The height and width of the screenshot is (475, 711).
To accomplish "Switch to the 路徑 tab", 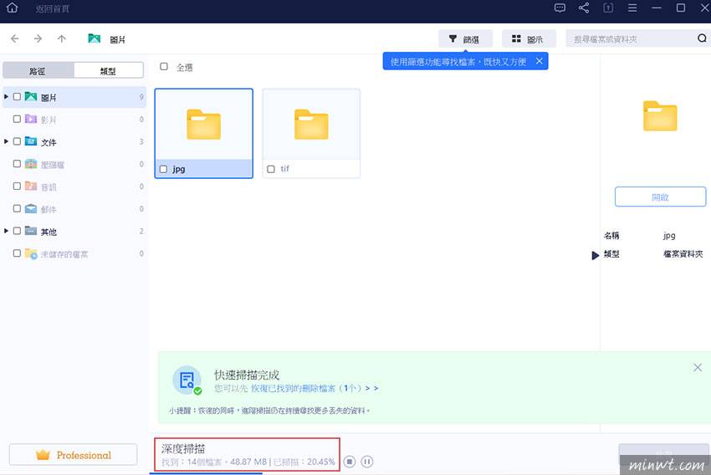I will coord(38,71).
